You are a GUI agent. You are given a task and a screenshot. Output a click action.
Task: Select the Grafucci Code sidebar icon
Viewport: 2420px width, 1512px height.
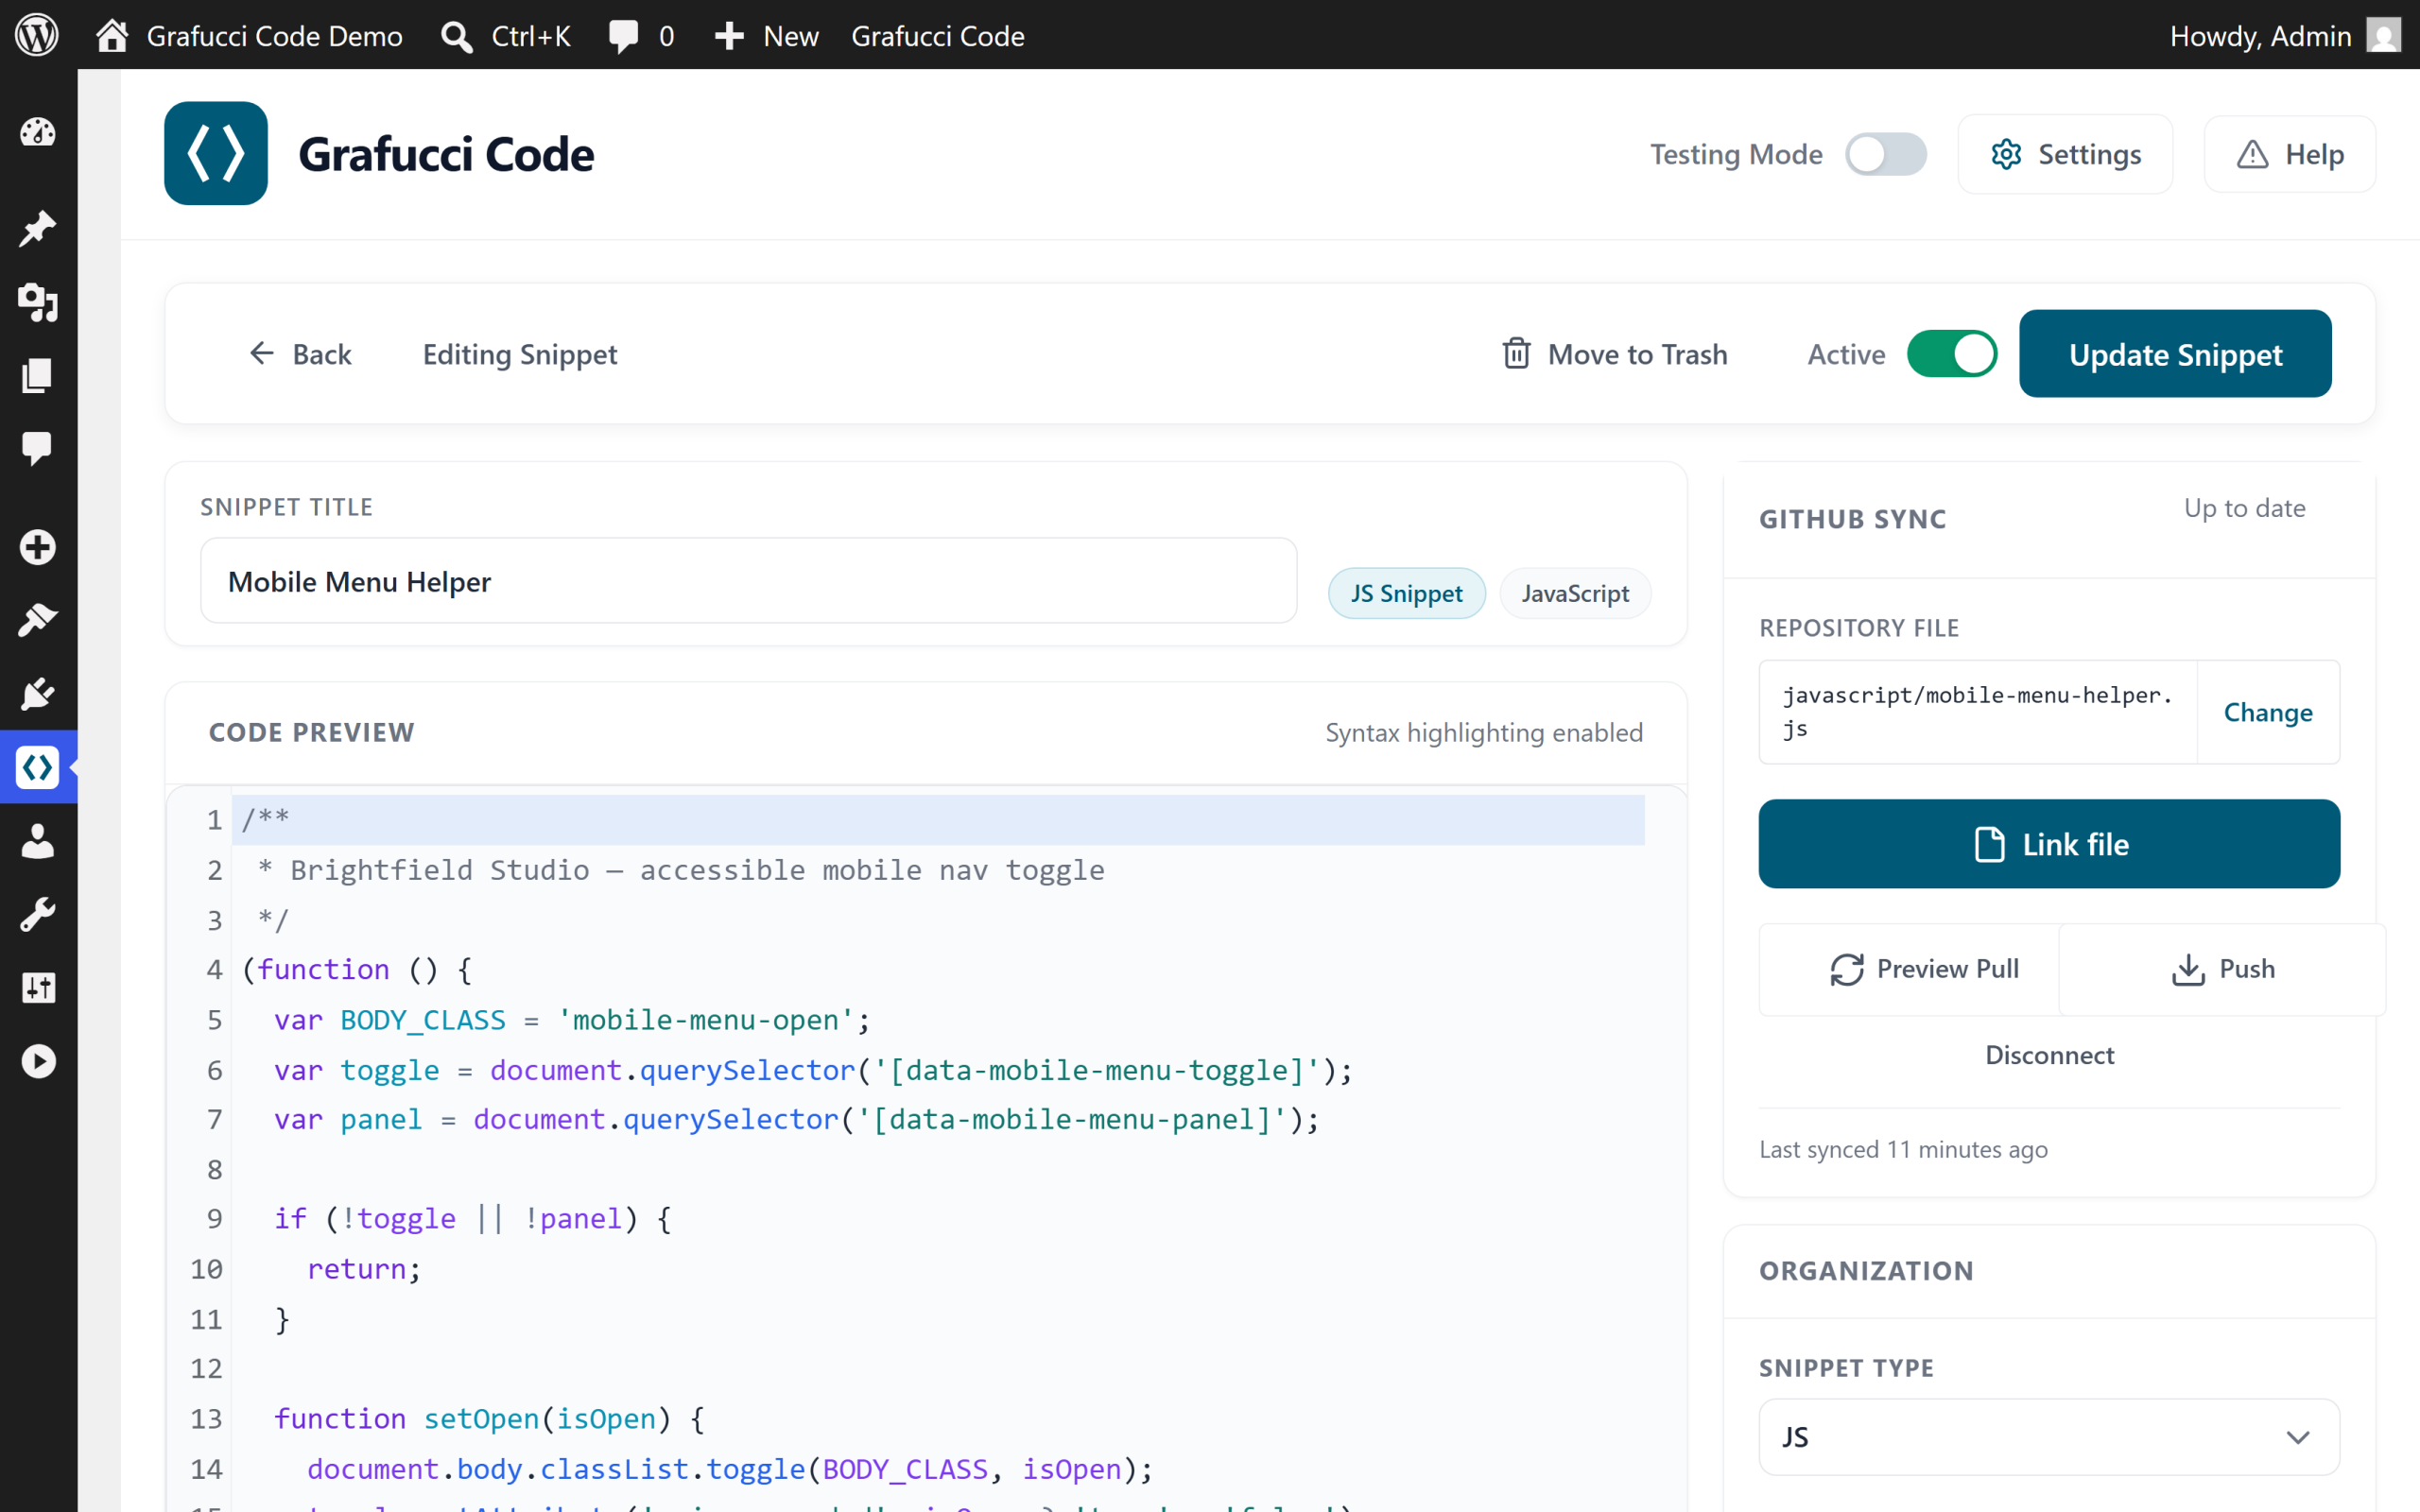38,767
